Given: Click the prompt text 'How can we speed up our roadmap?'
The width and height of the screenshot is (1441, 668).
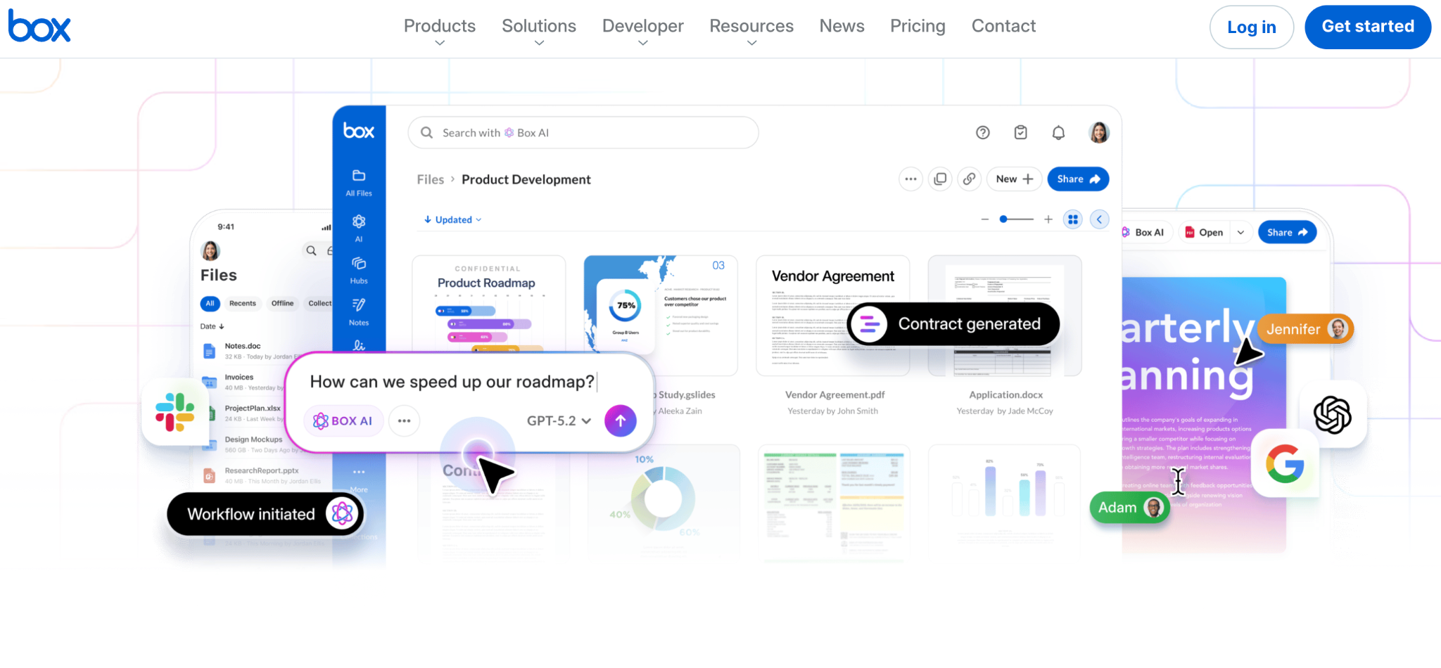Looking at the screenshot, I should 452,382.
